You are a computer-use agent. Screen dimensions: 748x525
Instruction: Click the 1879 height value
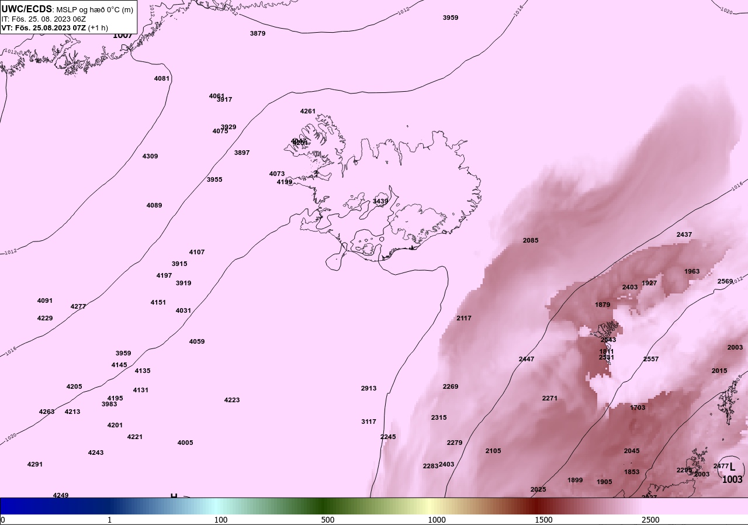click(602, 305)
